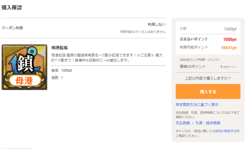Click the 個数 quantity value
The height and width of the screenshot is (149, 250).
pos(62,78)
